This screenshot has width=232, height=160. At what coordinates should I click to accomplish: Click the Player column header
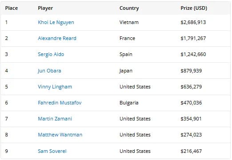pyautogui.click(x=45, y=8)
